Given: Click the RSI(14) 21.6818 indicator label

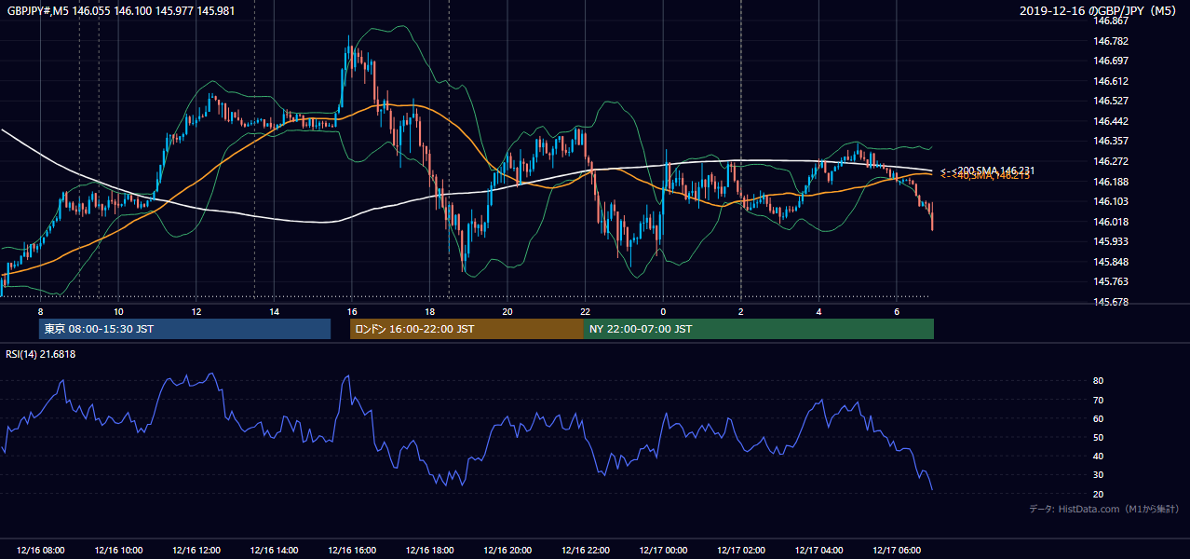Looking at the screenshot, I should [x=41, y=354].
